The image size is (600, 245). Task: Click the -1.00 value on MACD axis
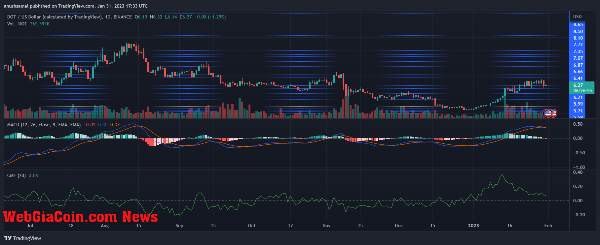click(x=579, y=167)
